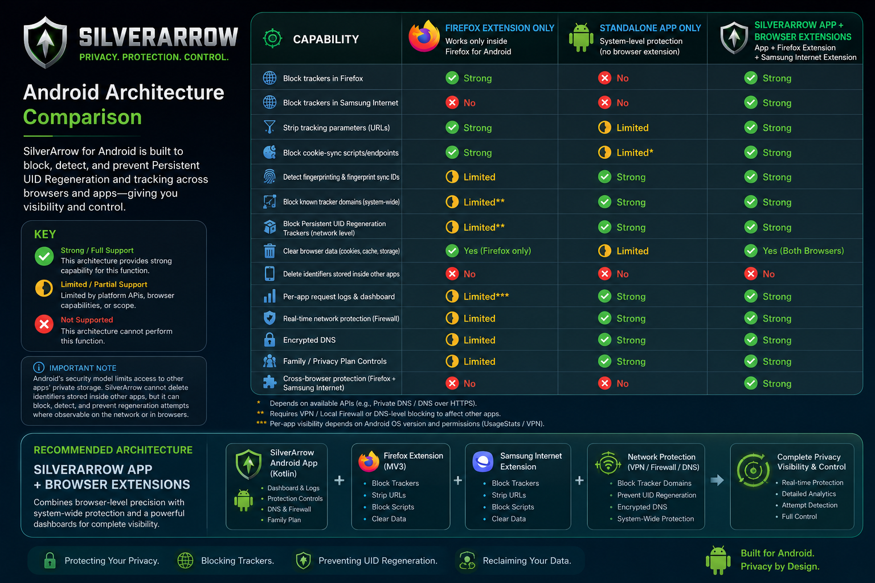The image size is (875, 583).
Task: Click icon beside Block known tracker domains
Action: [x=269, y=202]
